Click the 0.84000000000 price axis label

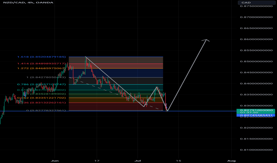pyautogui.click(x=256, y=84)
